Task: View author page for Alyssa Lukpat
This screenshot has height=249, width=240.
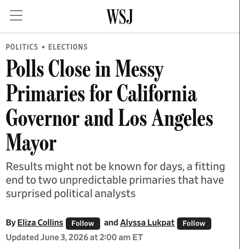Action: (x=147, y=223)
